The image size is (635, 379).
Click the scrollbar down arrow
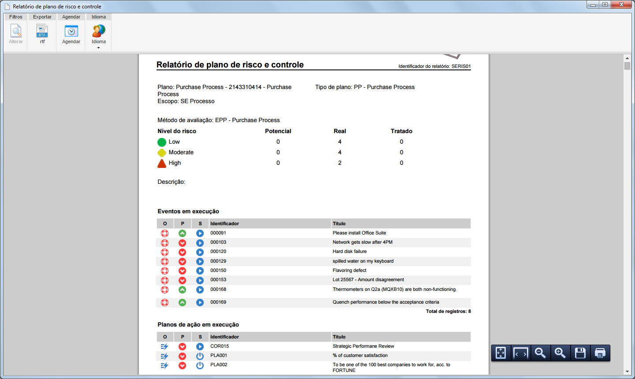[627, 372]
